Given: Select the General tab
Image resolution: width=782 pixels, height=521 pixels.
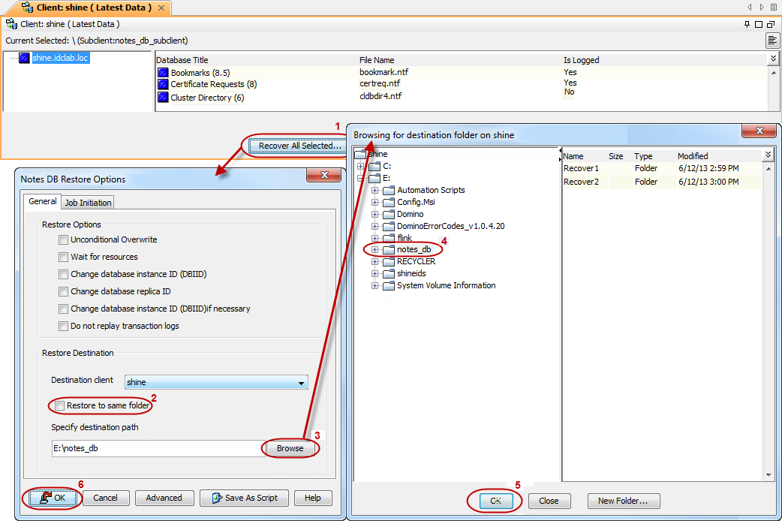Looking at the screenshot, I should pos(43,202).
